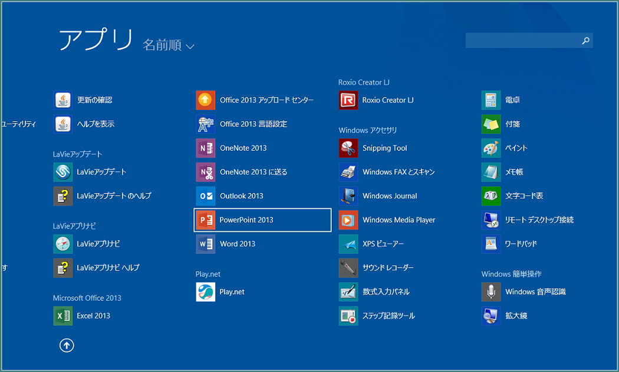Viewport: 619px width, 372px height.
Task: Launch Excel 2013 icon
Action: point(62,316)
